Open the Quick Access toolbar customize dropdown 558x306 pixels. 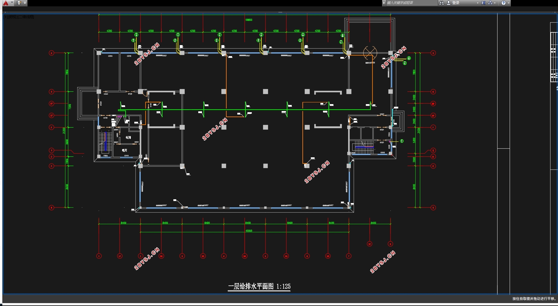click(x=25, y=3)
